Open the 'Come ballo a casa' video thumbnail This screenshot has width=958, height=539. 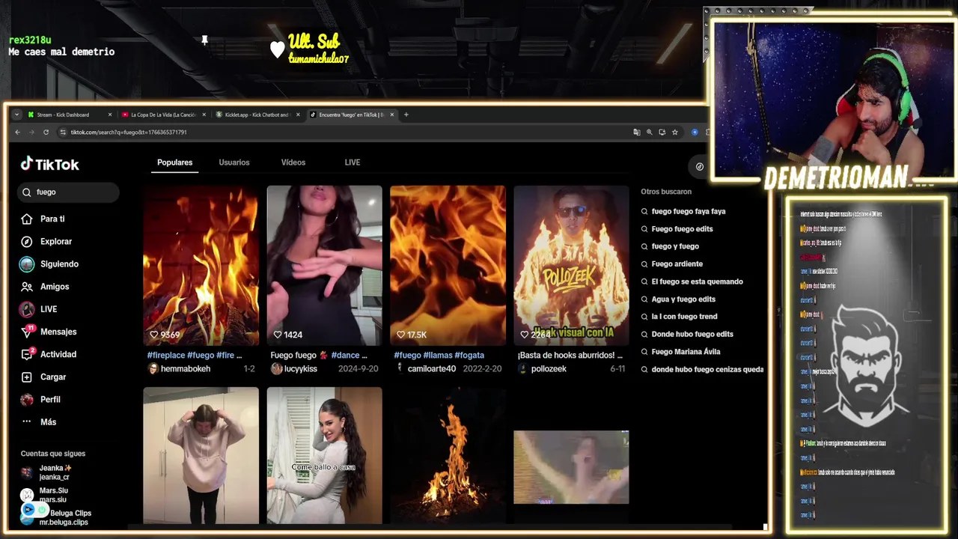coord(324,455)
